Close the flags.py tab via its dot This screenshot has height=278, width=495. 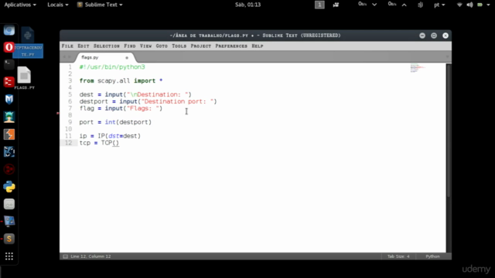[127, 58]
